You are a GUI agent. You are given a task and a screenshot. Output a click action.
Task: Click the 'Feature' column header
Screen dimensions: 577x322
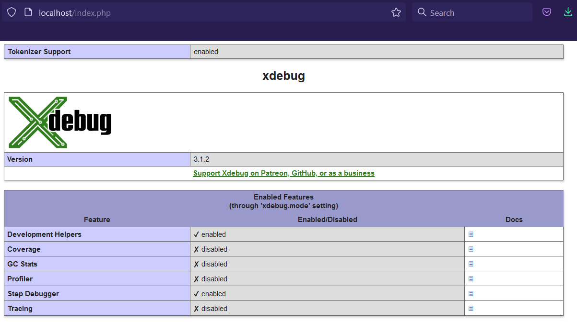tap(97, 220)
